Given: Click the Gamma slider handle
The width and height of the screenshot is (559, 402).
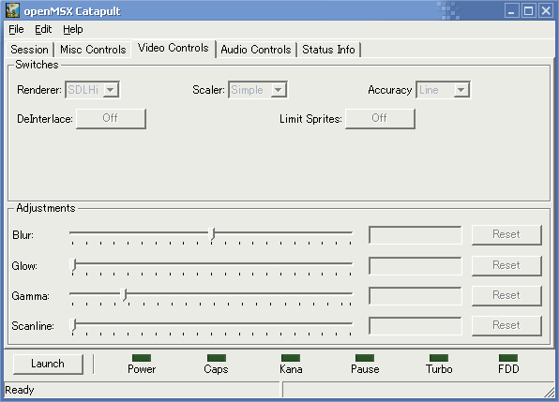Looking at the screenshot, I should click(124, 295).
